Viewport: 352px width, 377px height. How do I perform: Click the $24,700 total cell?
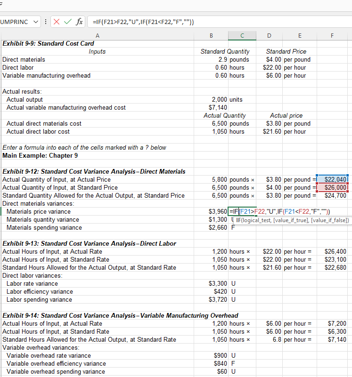332,195
